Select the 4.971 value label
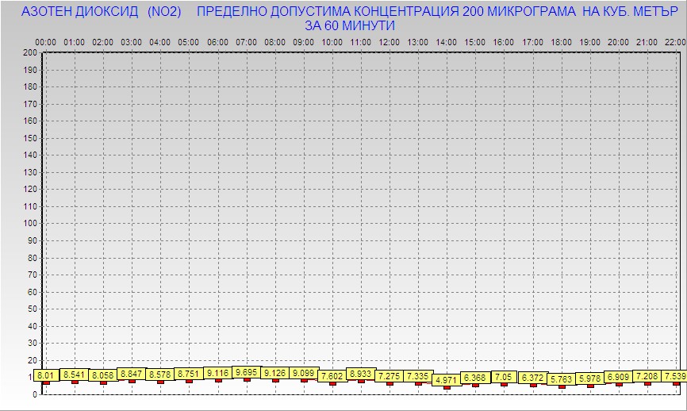687x411 pixels. coord(447,380)
